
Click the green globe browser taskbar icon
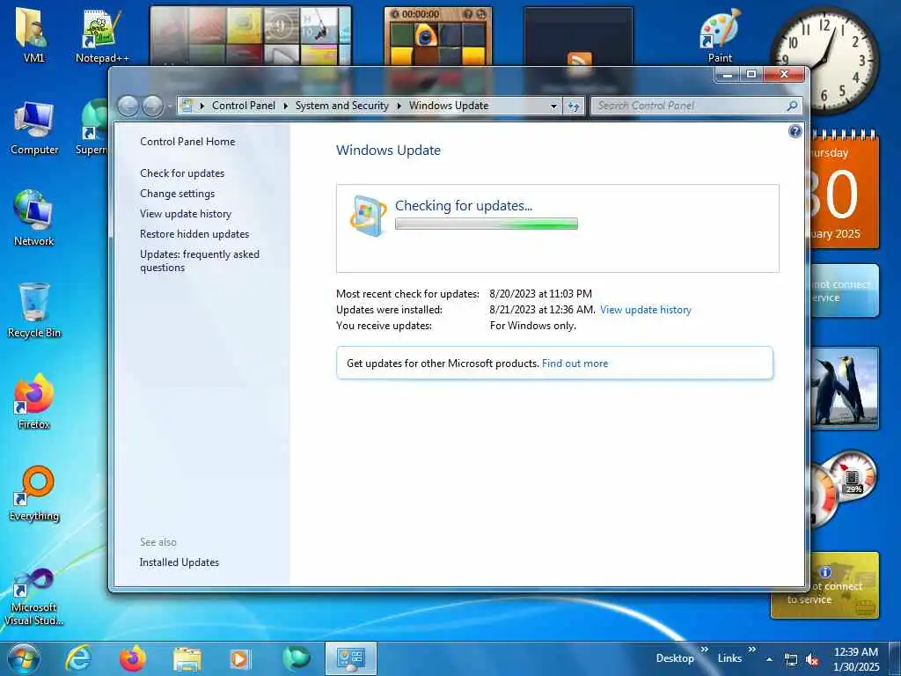297,658
